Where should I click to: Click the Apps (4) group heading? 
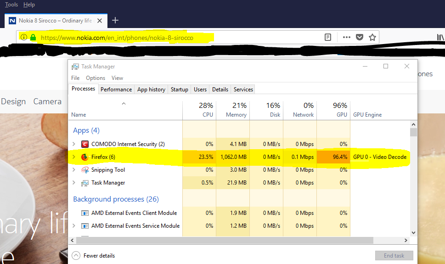86,130
